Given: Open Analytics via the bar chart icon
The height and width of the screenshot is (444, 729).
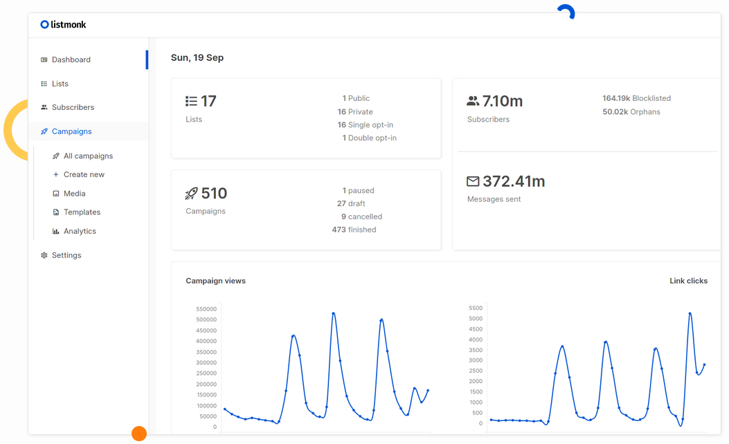Looking at the screenshot, I should pyautogui.click(x=55, y=230).
